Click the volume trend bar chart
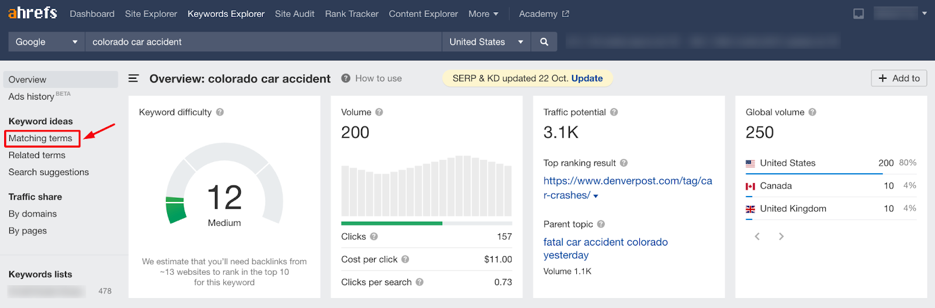This screenshot has width=935, height=308. coord(427,186)
